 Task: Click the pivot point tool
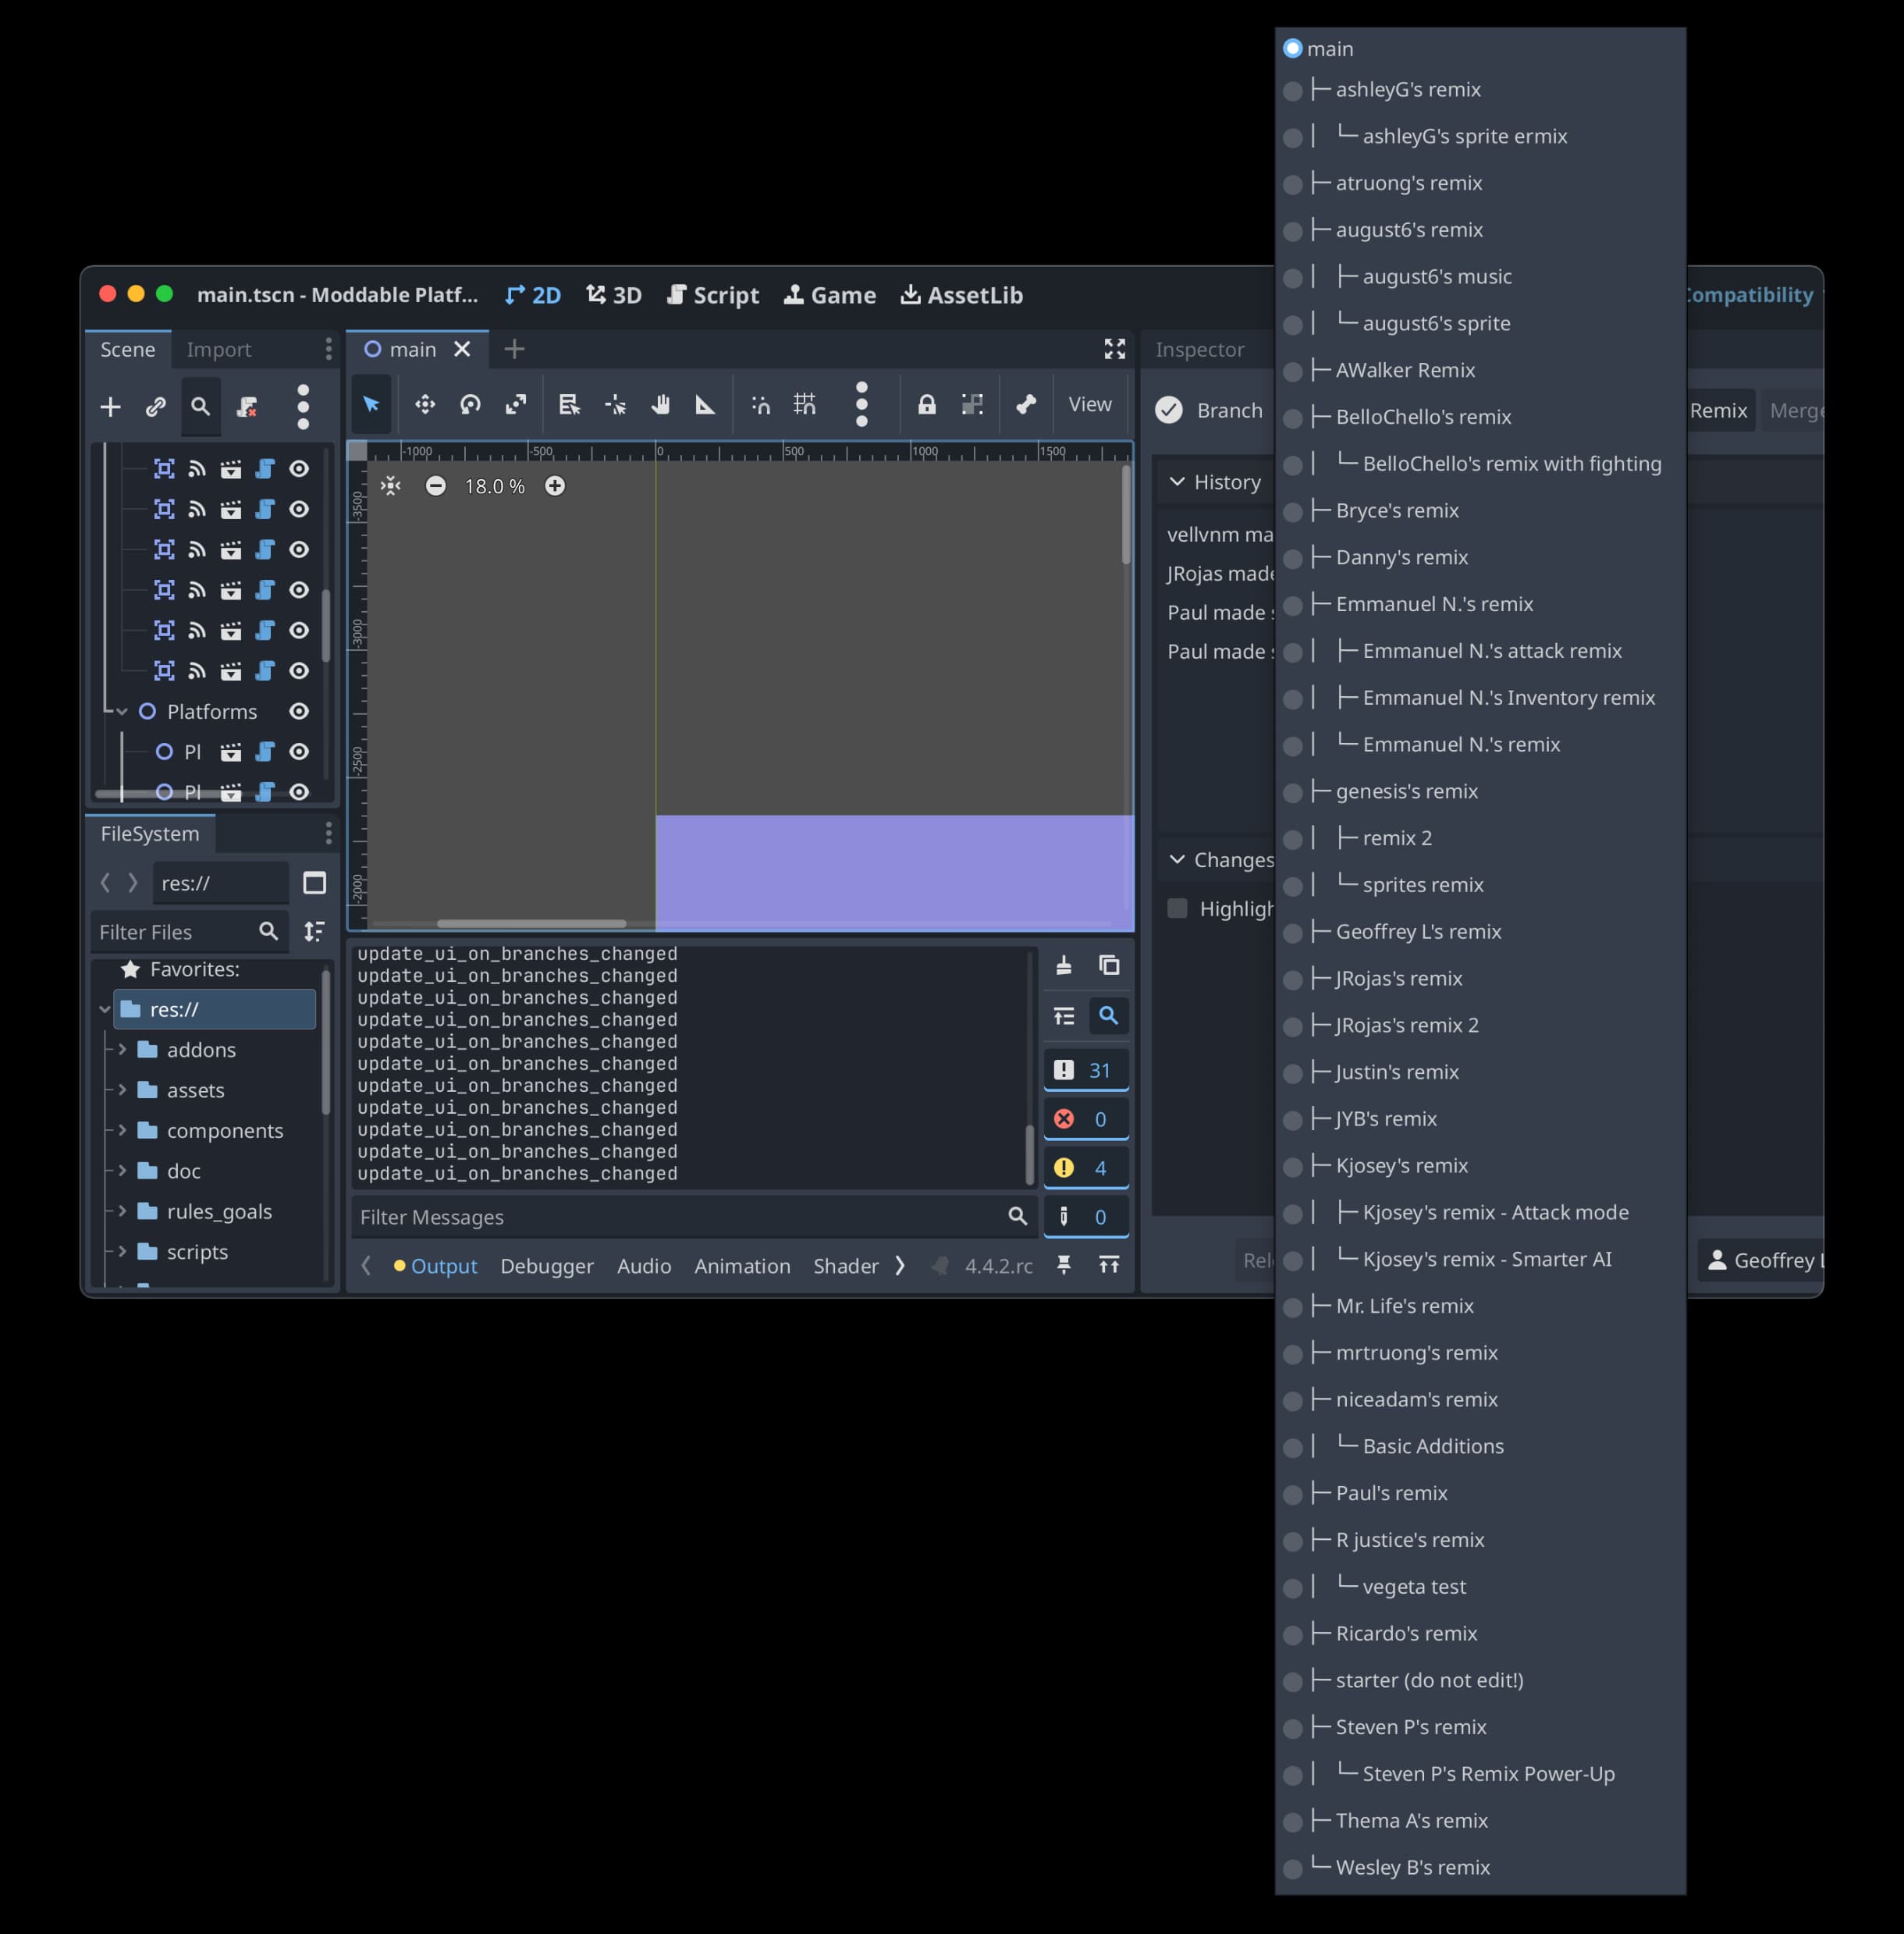[x=615, y=404]
